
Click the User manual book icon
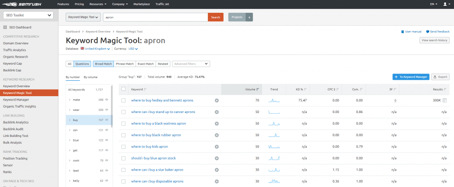403,31
